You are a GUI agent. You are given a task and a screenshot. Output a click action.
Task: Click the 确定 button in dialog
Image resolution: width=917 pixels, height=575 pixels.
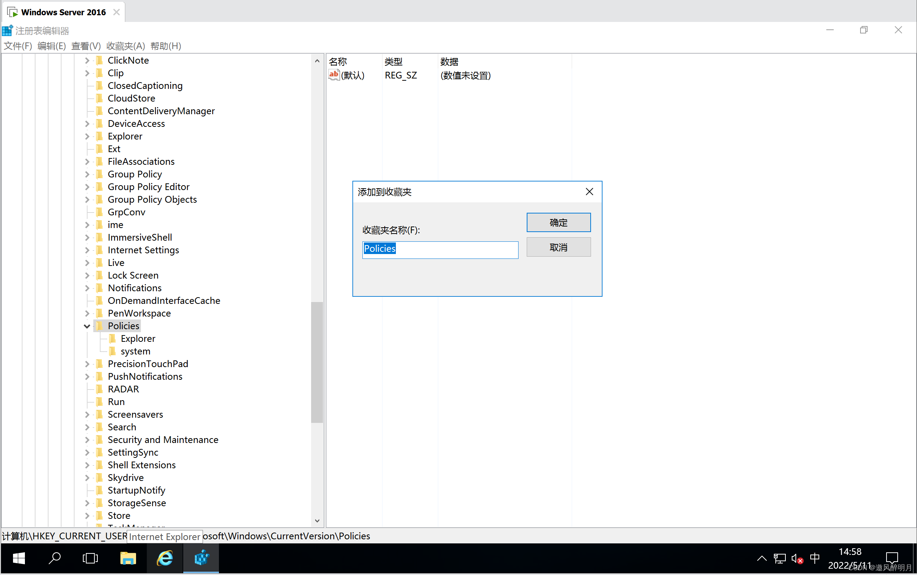(558, 222)
